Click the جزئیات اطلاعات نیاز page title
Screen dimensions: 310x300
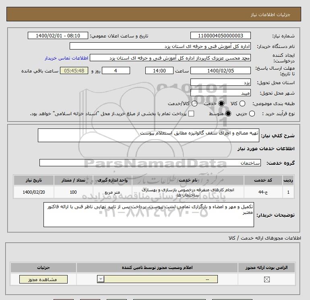(x=270, y=14)
